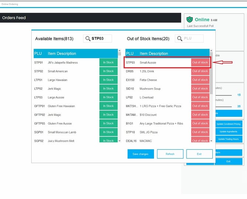Viewport: 247px width, 199px height.
Task: Select the LTP03 PLU cell
Action: coord(38,97)
